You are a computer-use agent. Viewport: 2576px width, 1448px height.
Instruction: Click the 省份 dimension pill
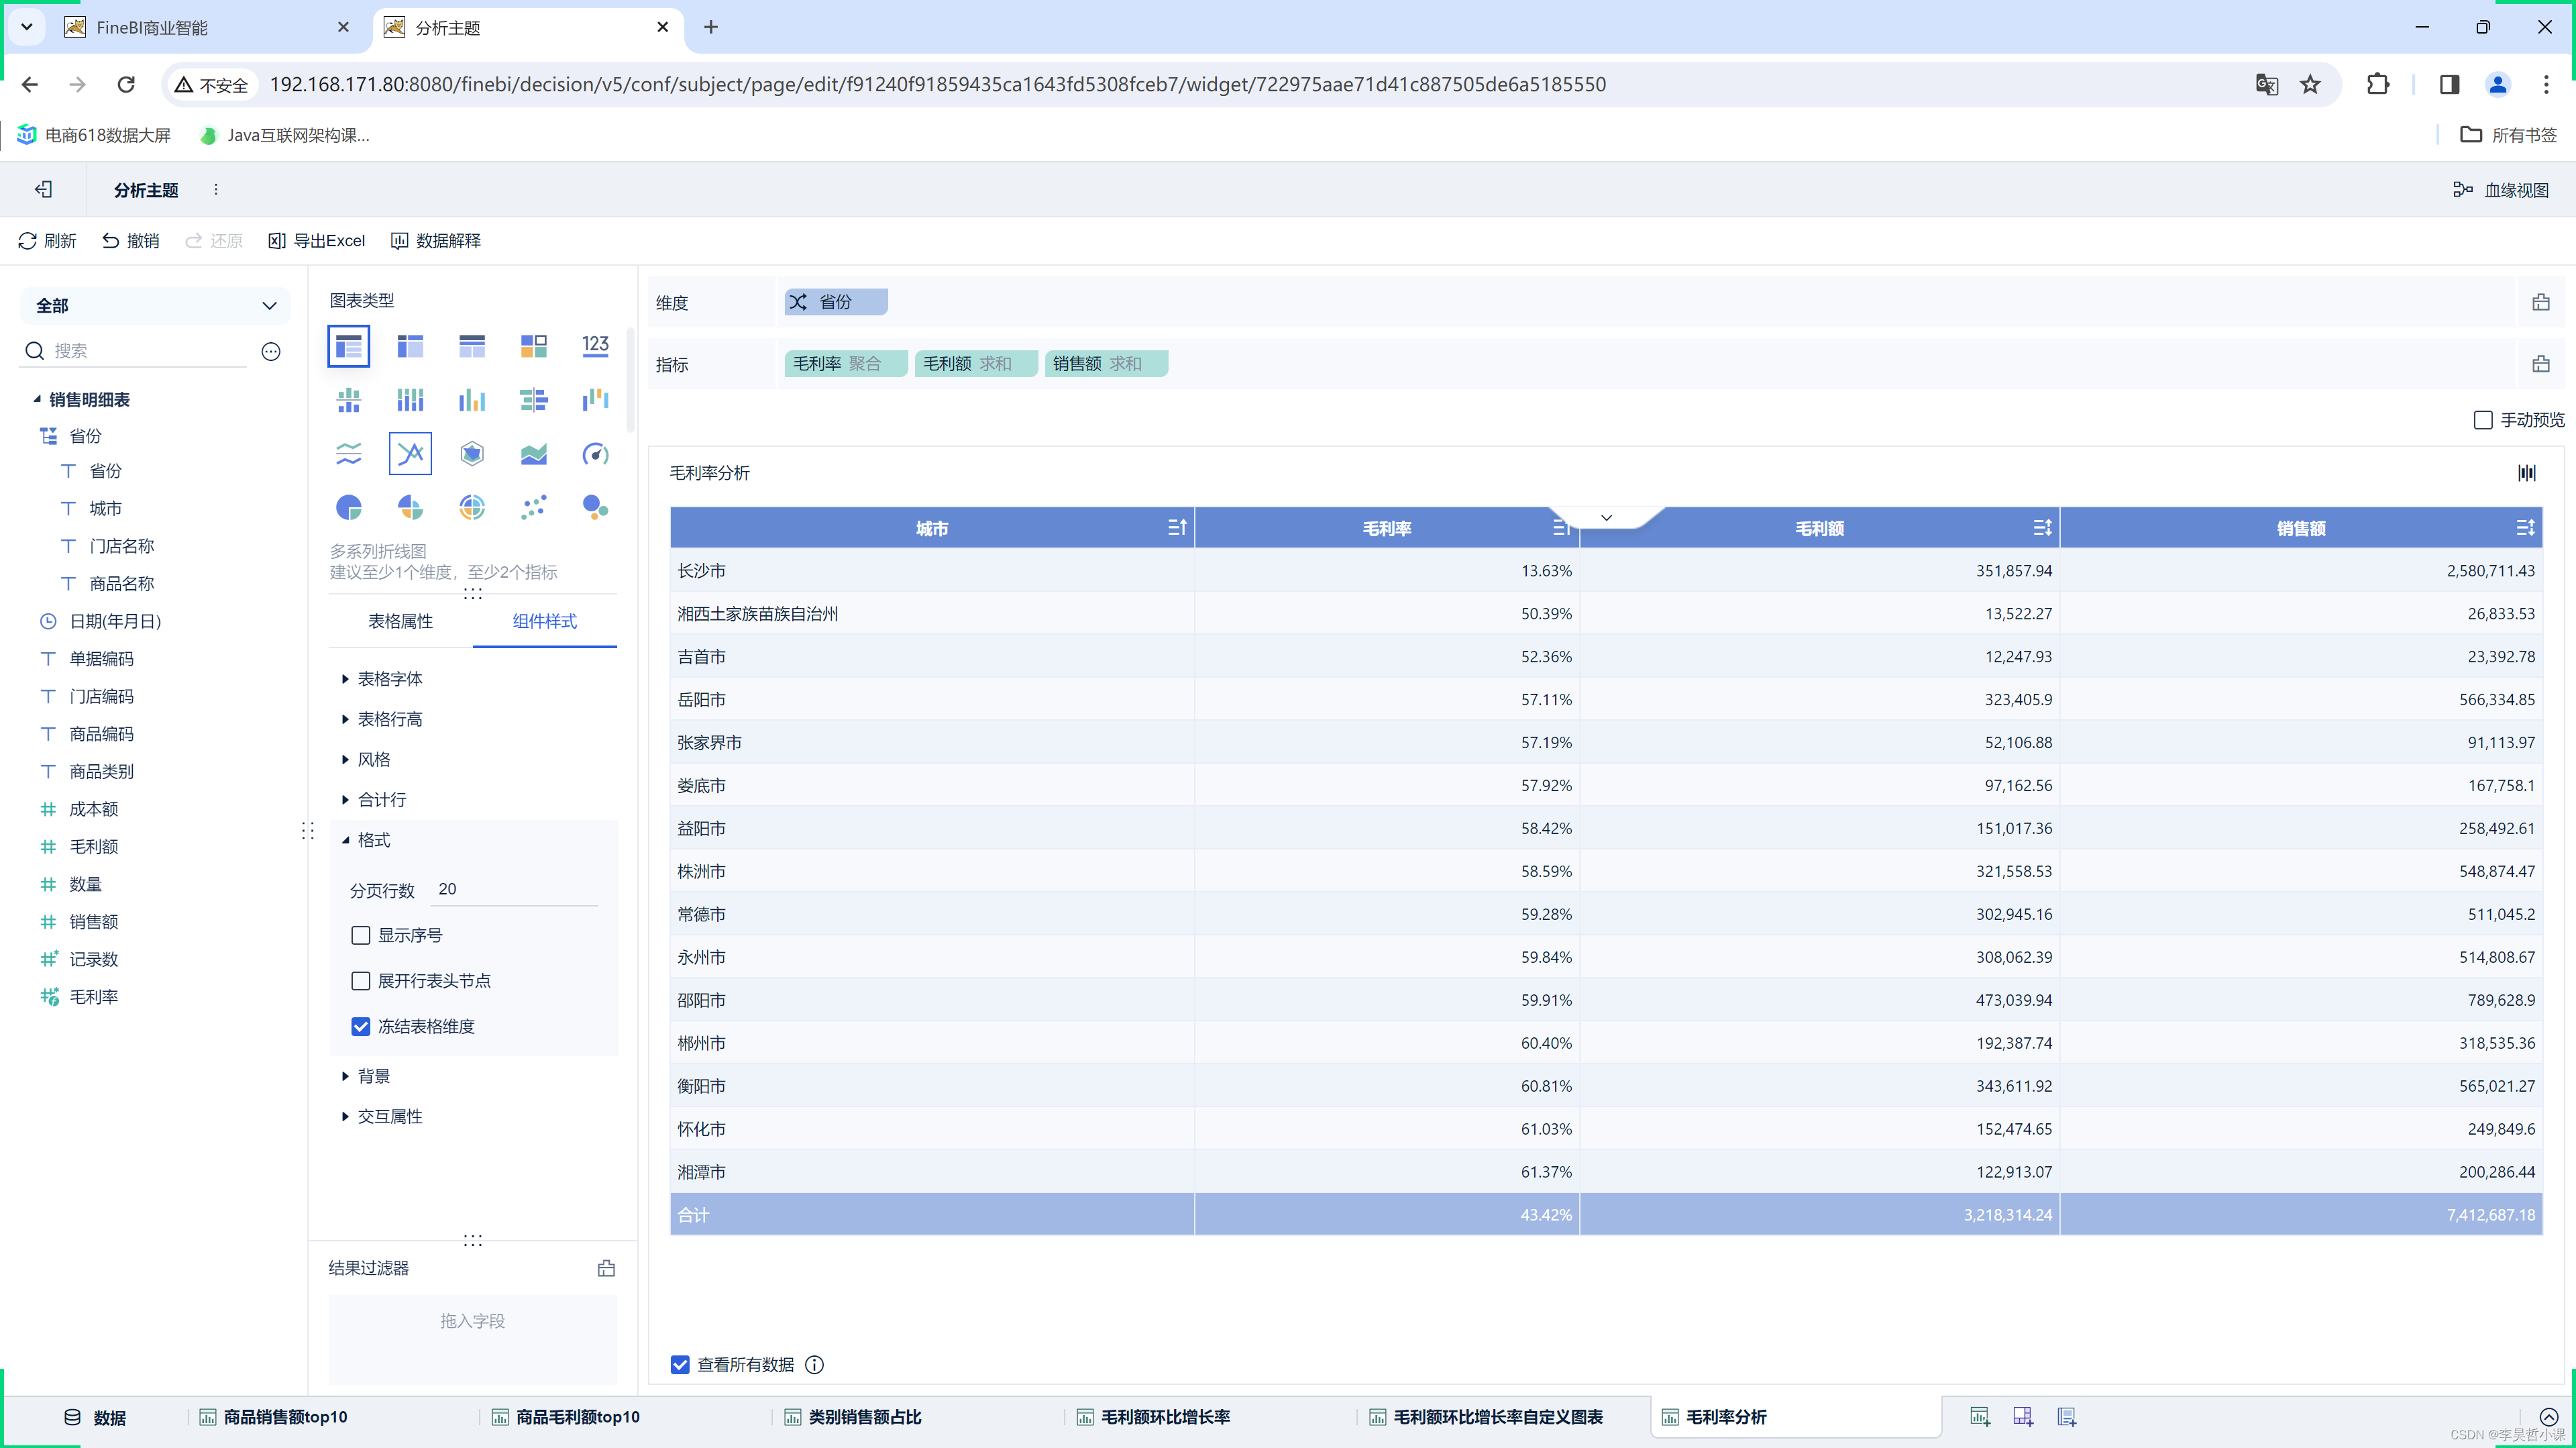pyautogui.click(x=836, y=302)
